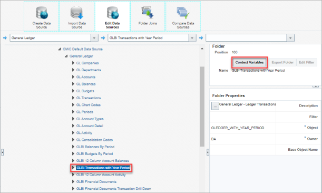Expand the GL Account Types folder
The image size is (322, 193).
coord(73,119)
